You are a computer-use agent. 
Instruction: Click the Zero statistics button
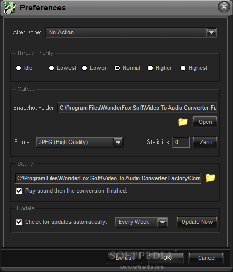[205, 142]
